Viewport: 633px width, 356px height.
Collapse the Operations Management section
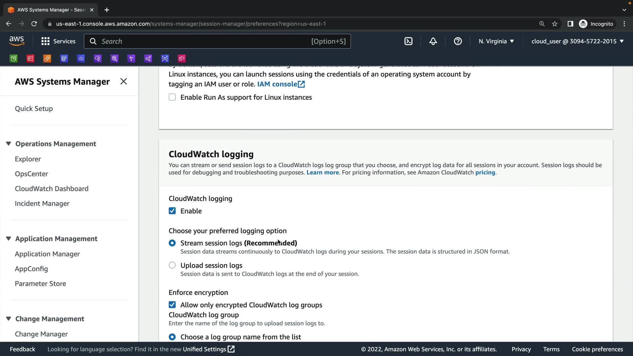(9, 144)
